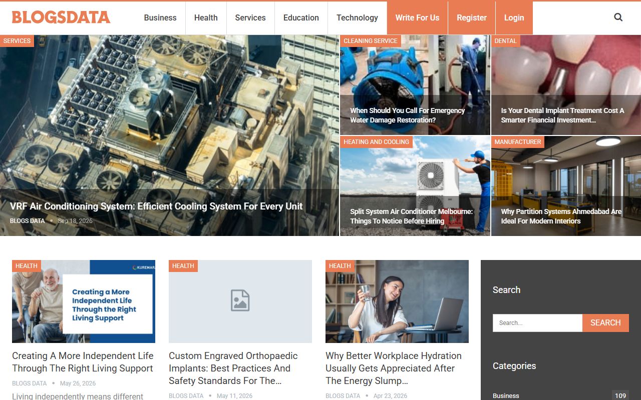Click the Write For Us button
Image resolution: width=641 pixels, height=400 pixels.
(x=417, y=17)
